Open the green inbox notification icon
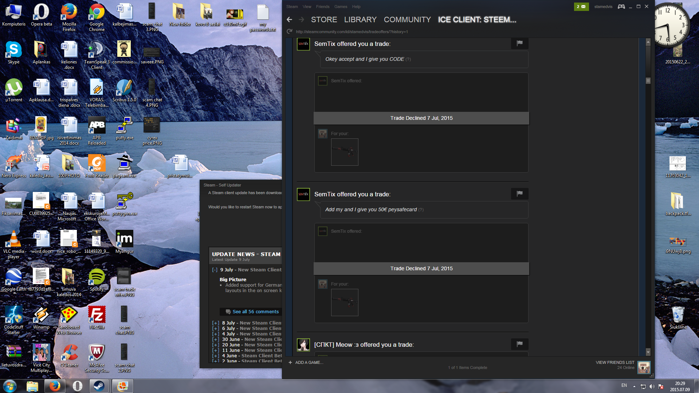The image size is (699, 393). click(x=581, y=7)
